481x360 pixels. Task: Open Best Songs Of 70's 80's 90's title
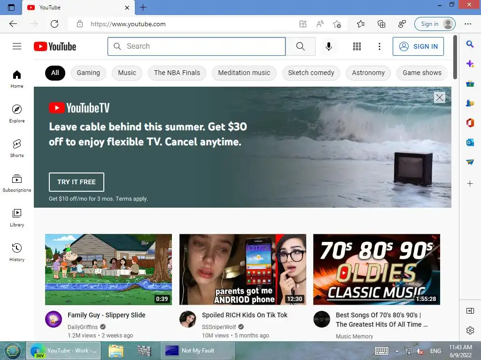381,320
